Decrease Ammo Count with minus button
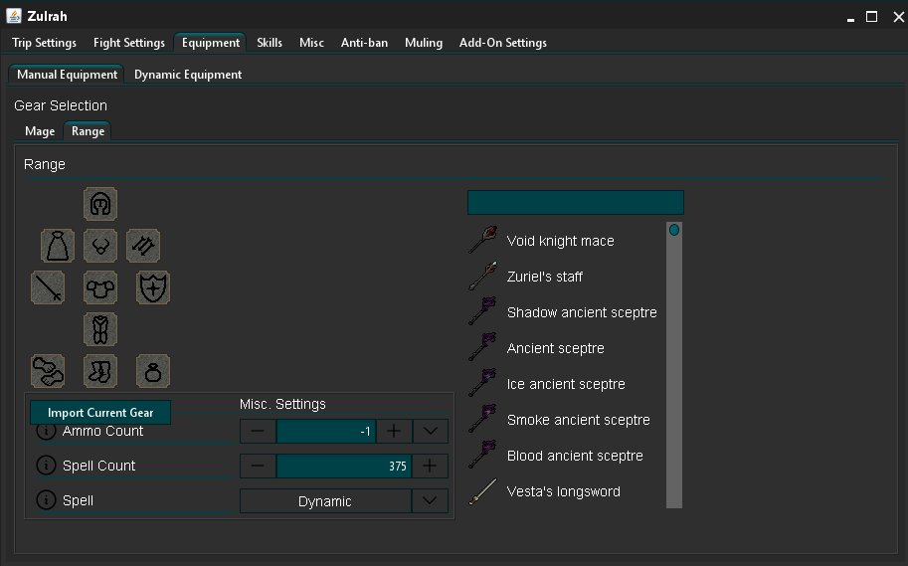The image size is (908, 566). (258, 431)
